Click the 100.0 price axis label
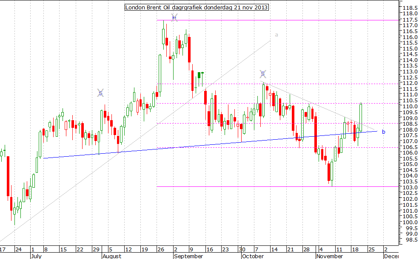This screenshot has height=259, width=419. (410, 222)
